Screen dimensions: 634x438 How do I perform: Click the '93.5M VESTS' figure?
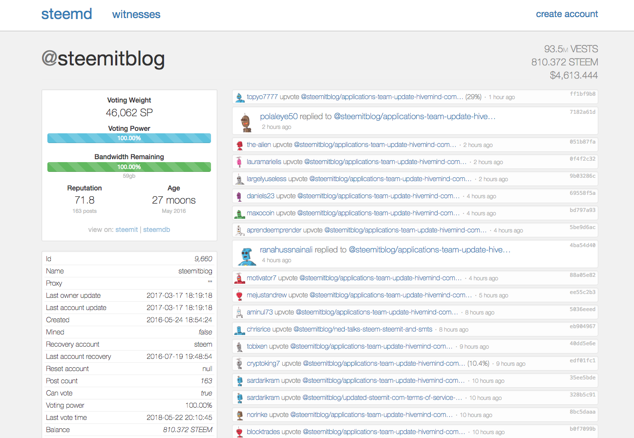[x=571, y=49]
